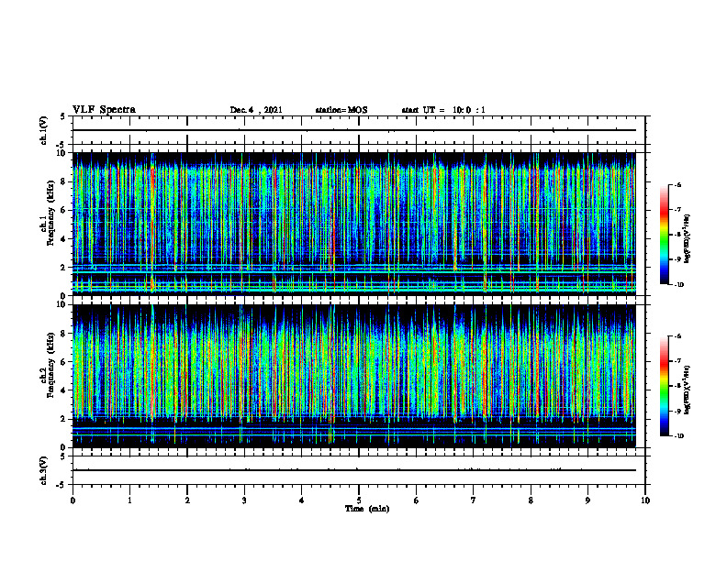The width and height of the screenshot is (727, 561).
Task: Click time axis tick label "0"
Action: (73, 500)
